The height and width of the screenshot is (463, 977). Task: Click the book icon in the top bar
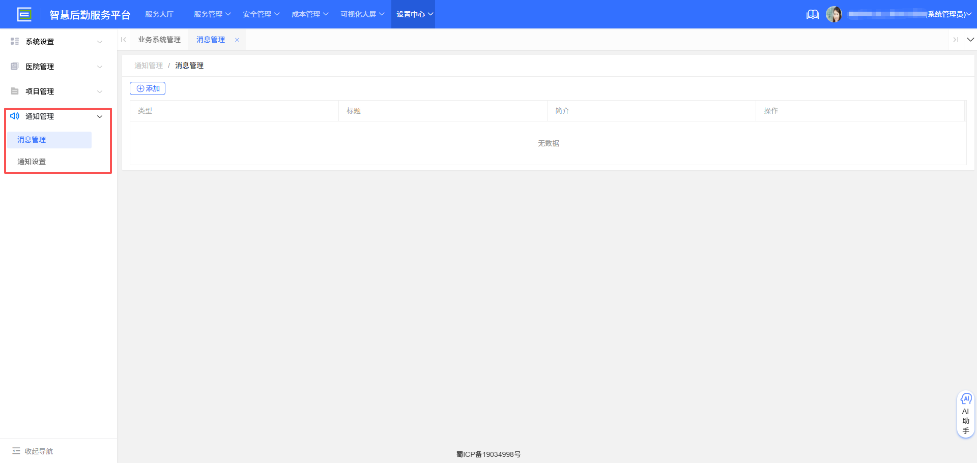point(813,14)
